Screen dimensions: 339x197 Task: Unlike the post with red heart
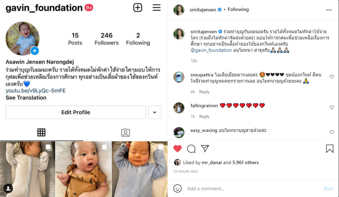pos(178,148)
